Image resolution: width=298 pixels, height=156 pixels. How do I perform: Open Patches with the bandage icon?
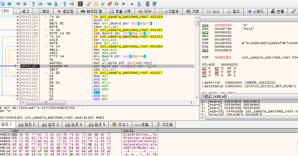(x=89, y=4)
